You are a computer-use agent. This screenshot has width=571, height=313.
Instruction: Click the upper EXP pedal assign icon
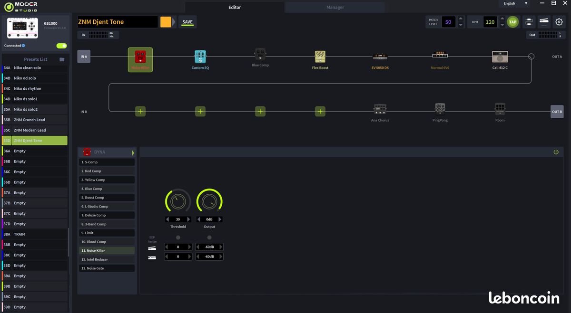click(152, 248)
